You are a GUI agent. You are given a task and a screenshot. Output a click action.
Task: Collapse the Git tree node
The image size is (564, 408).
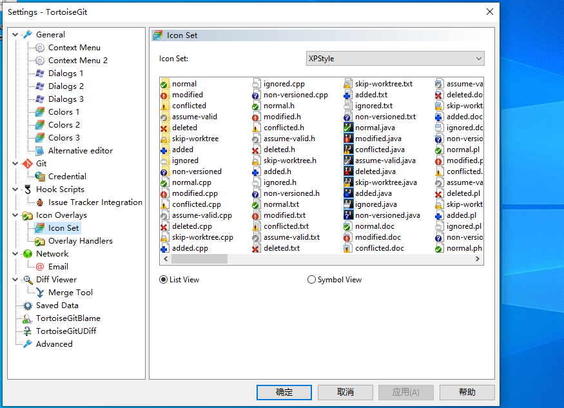tap(15, 164)
